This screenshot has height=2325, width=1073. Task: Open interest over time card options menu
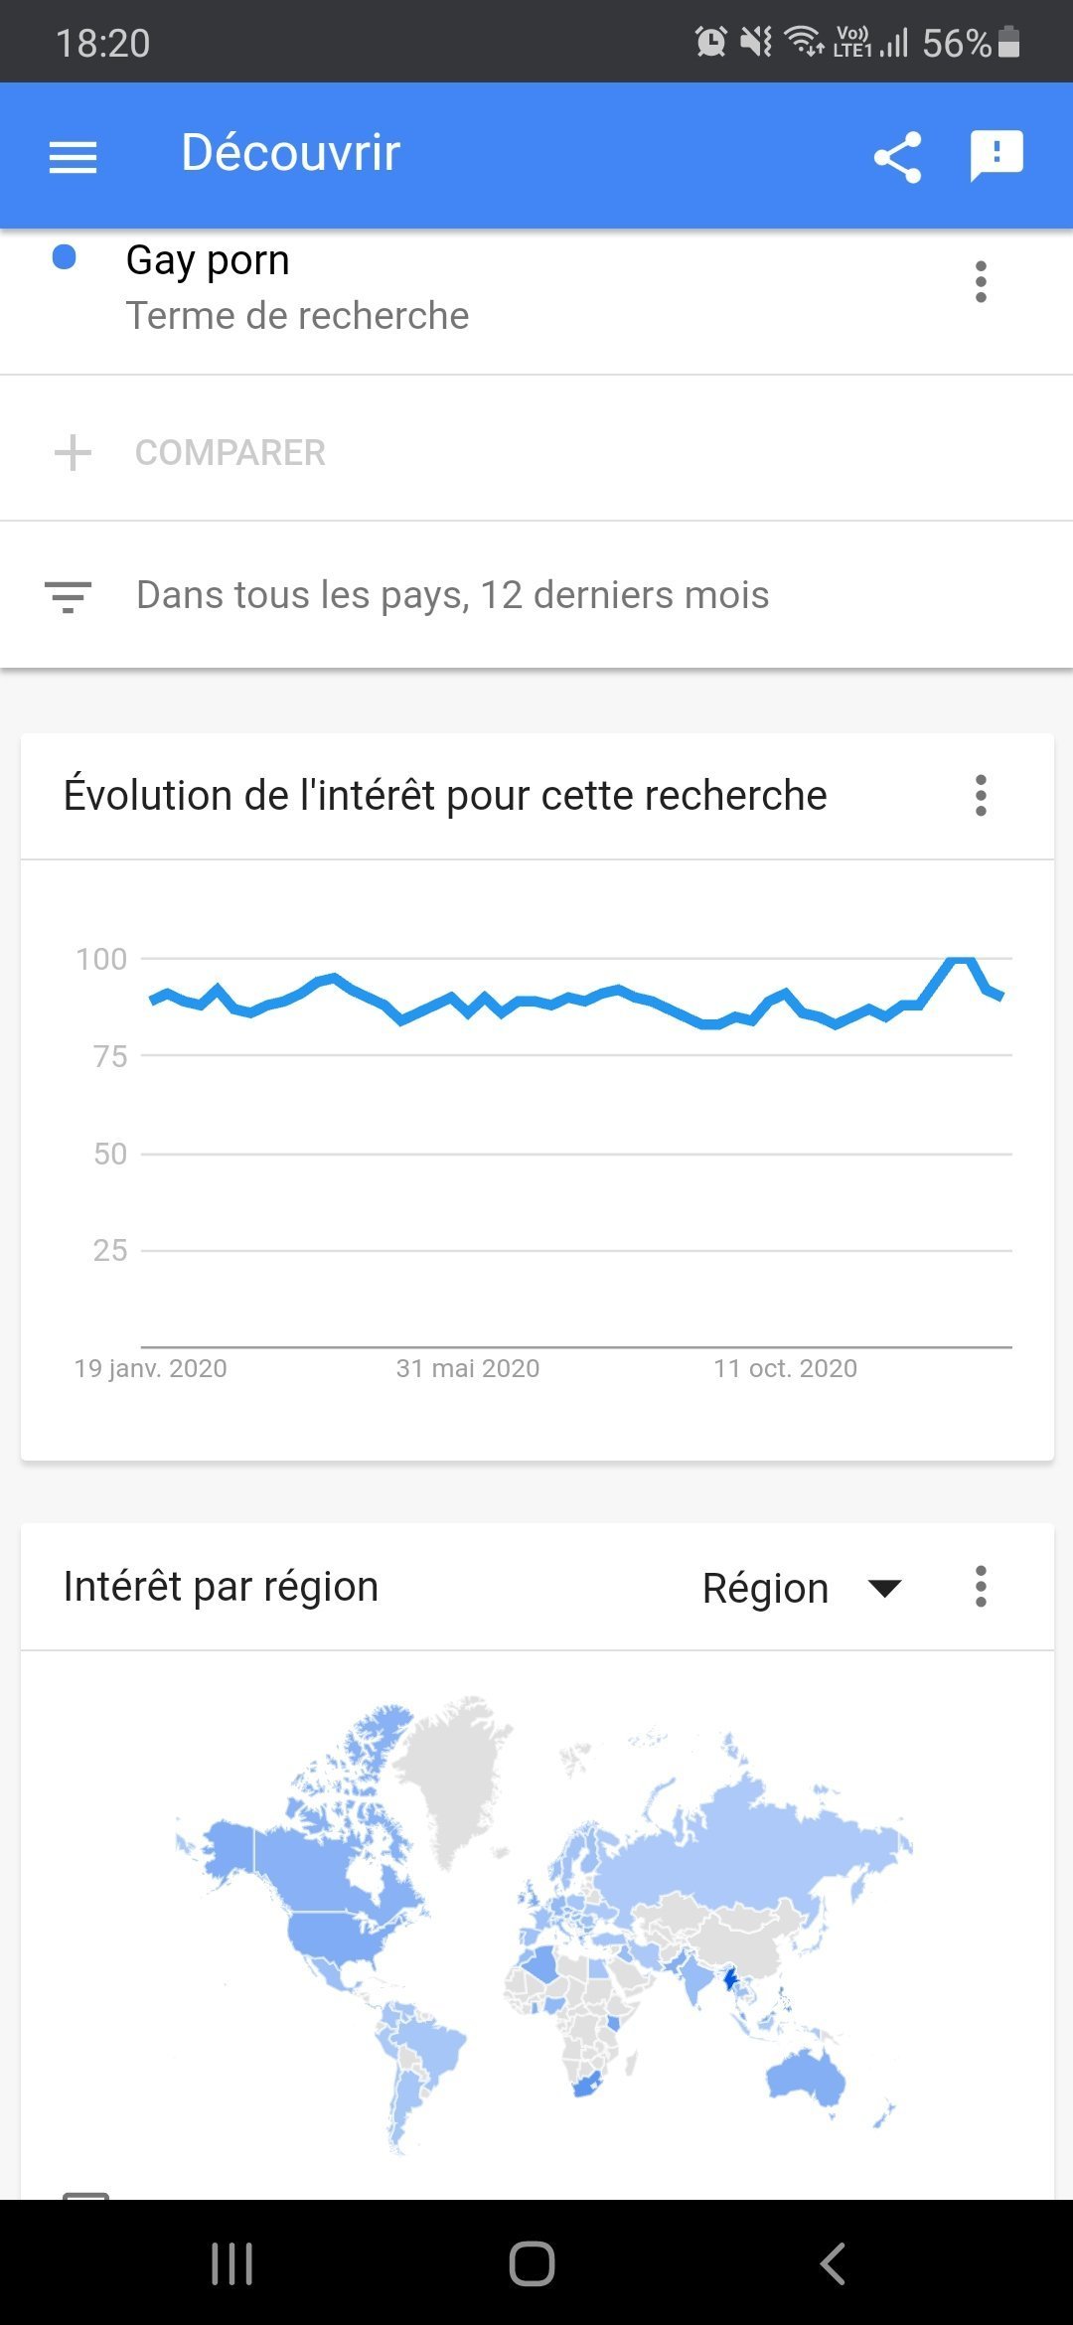(981, 796)
